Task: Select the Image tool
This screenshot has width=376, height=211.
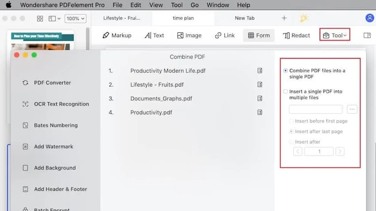Action: [189, 35]
